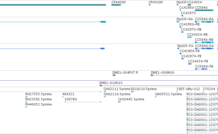Viewport: 218px width, 134px height.
Task: Open EST GH02219.5prime
Action: [x=117, y=94]
